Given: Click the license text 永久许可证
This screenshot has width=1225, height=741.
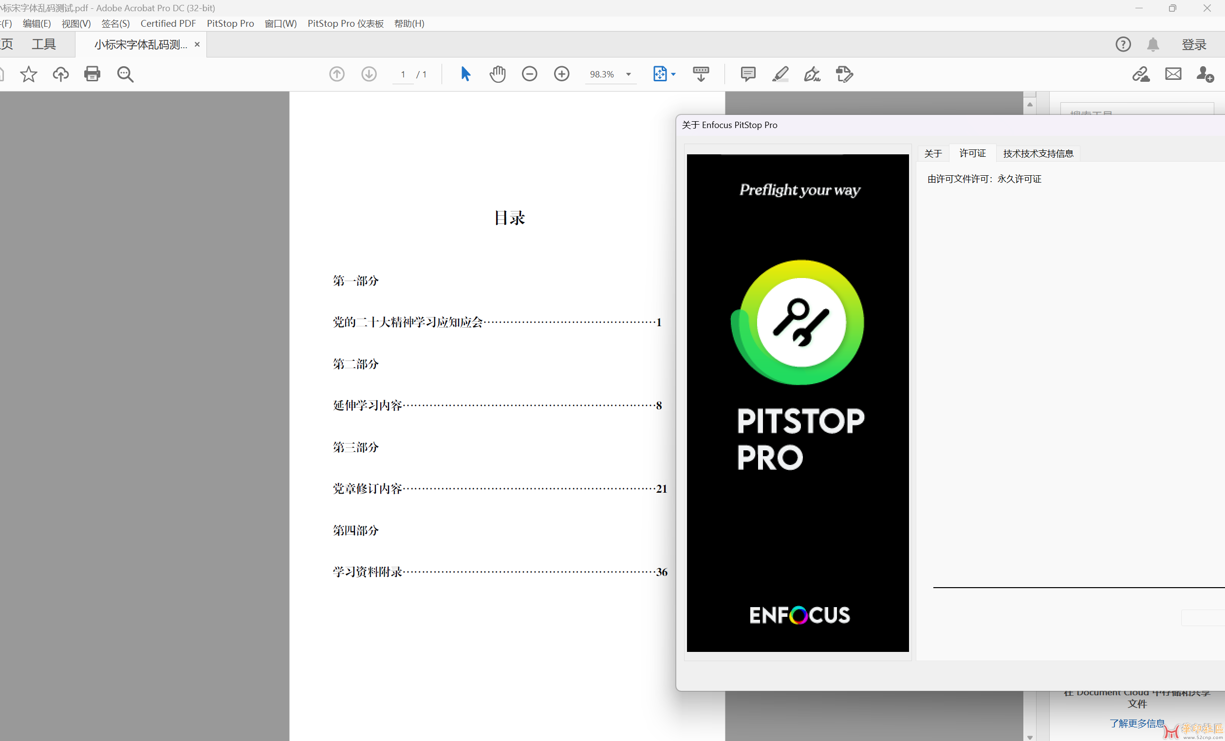Looking at the screenshot, I should point(1019,179).
